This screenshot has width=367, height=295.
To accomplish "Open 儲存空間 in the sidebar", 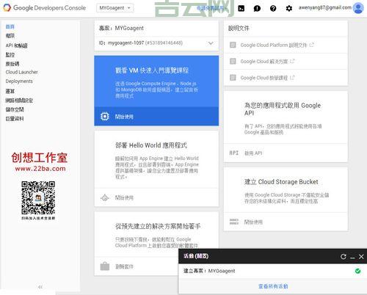I will tap(15, 109).
